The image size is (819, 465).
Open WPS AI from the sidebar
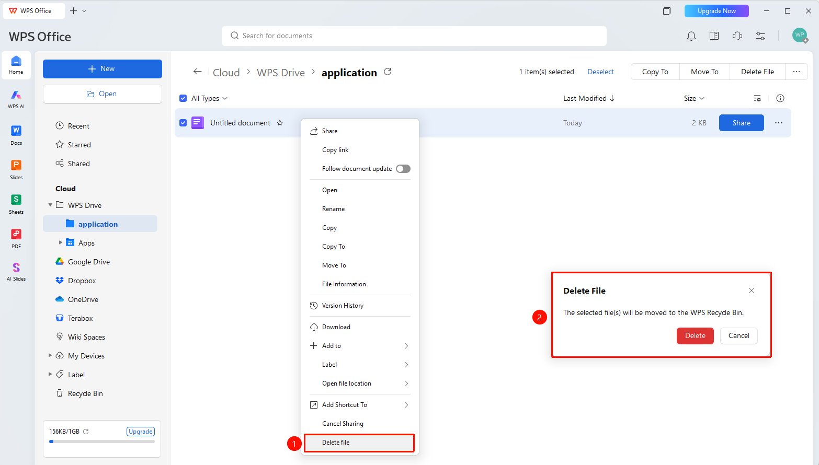click(x=16, y=99)
